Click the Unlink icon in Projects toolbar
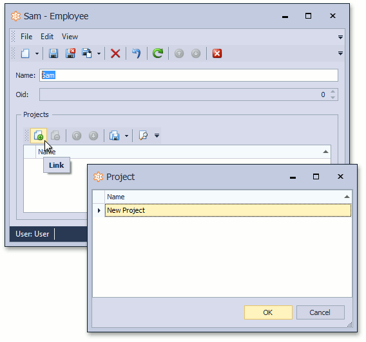The height and width of the screenshot is (342, 366). 55,136
